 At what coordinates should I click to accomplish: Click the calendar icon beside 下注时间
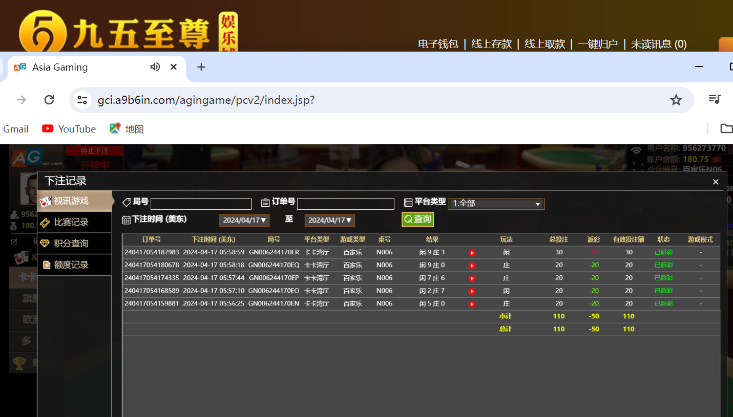point(127,220)
